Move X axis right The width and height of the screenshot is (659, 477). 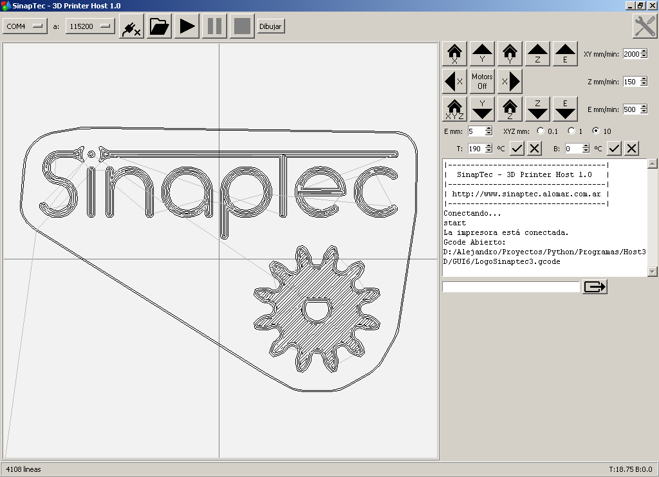pos(510,82)
